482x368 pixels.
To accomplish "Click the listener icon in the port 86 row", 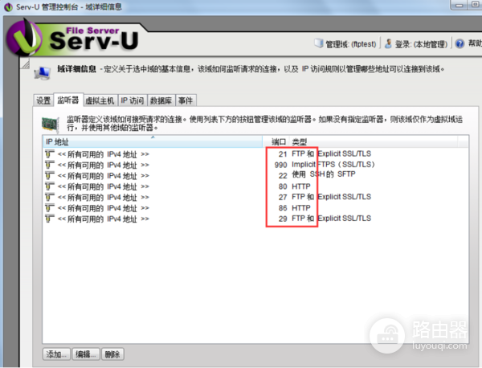I will tap(50, 207).
